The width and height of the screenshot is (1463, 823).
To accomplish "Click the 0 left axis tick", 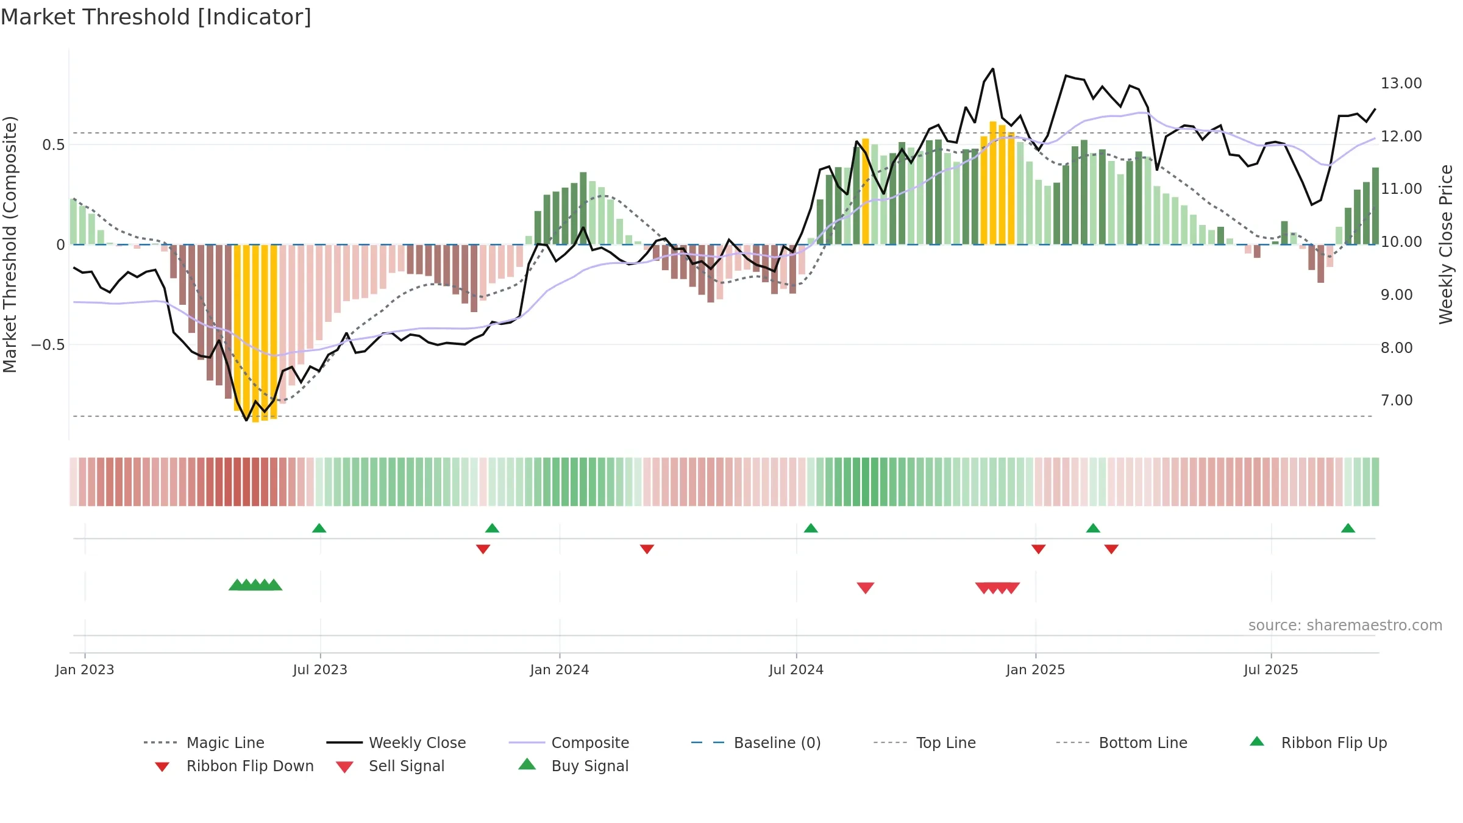I will pyautogui.click(x=60, y=244).
